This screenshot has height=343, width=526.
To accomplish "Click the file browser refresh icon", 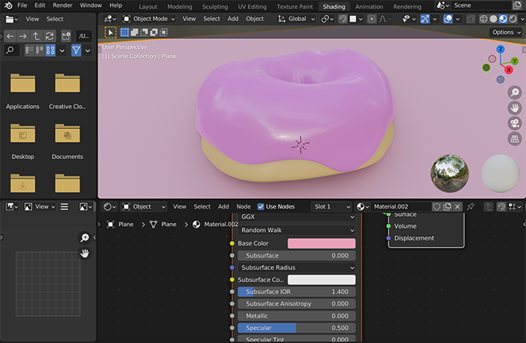I will pos(49,35).
